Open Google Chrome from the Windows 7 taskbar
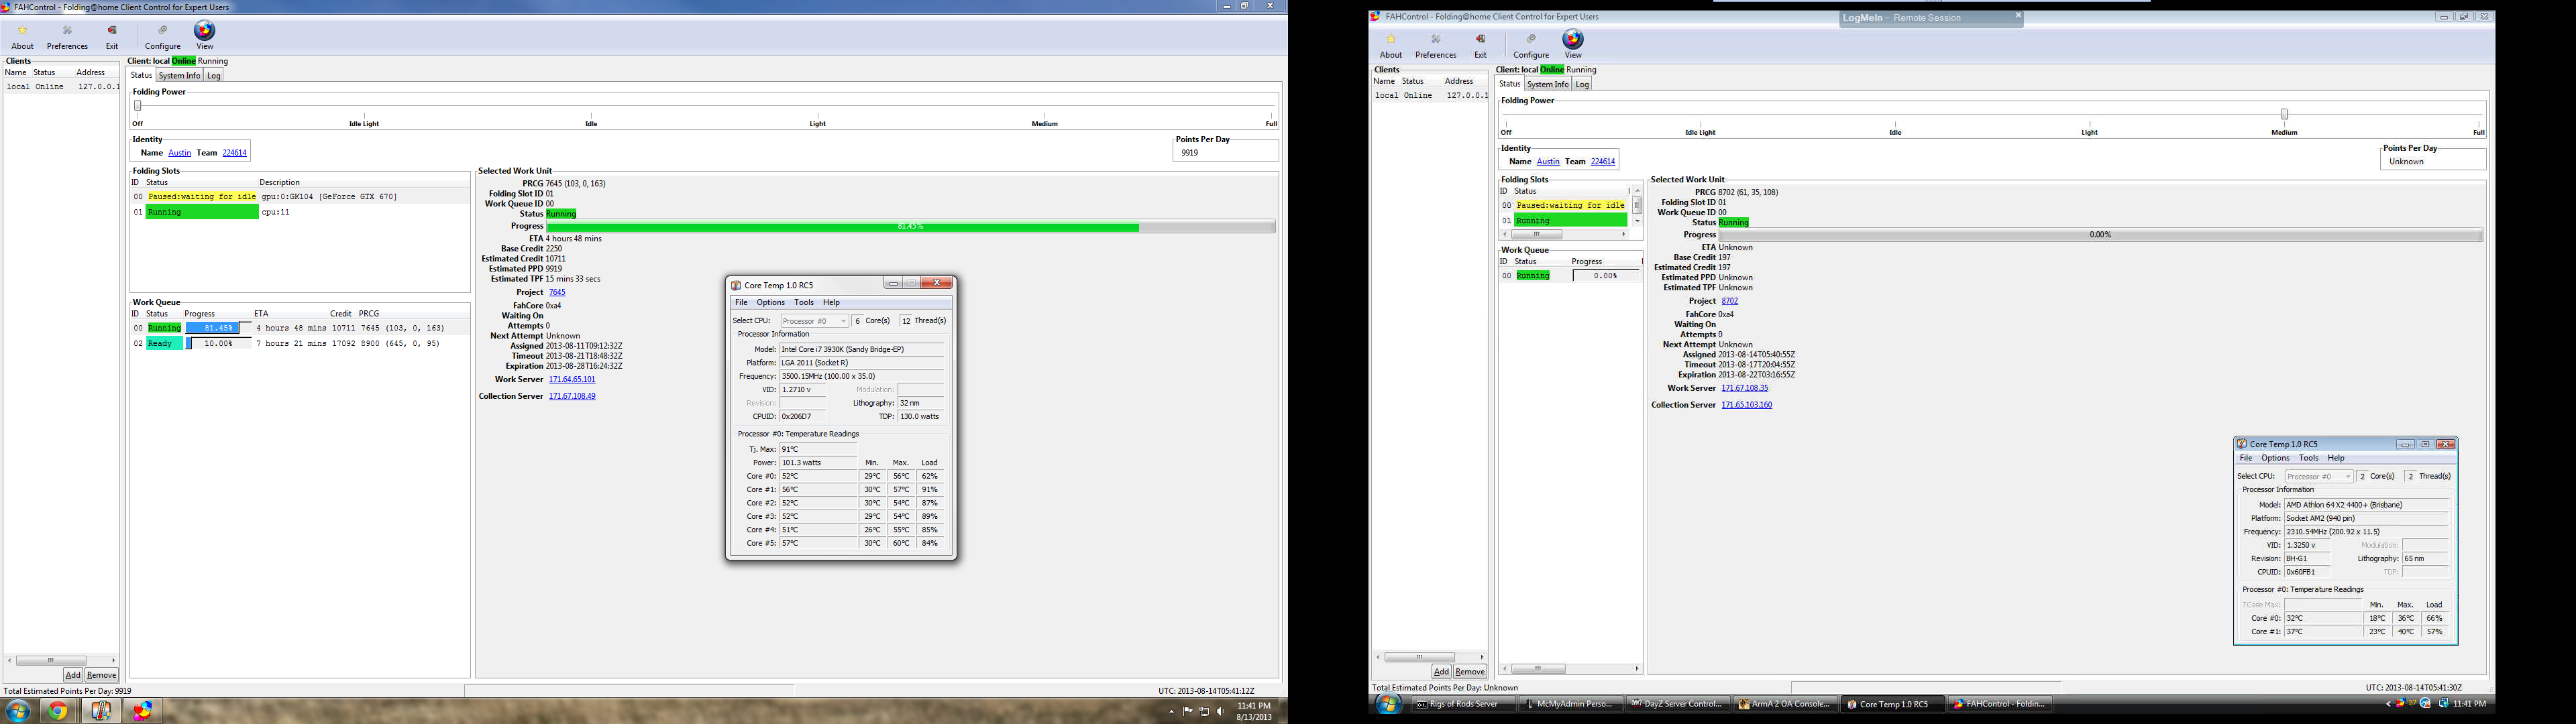2576x724 pixels. pos(58,711)
